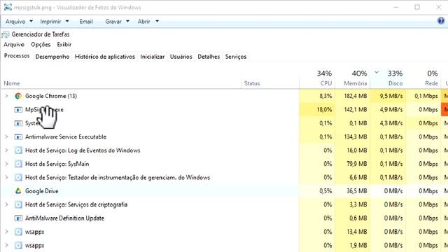
Task: Select the Google Chrome (13) row name
Action: 51,96
